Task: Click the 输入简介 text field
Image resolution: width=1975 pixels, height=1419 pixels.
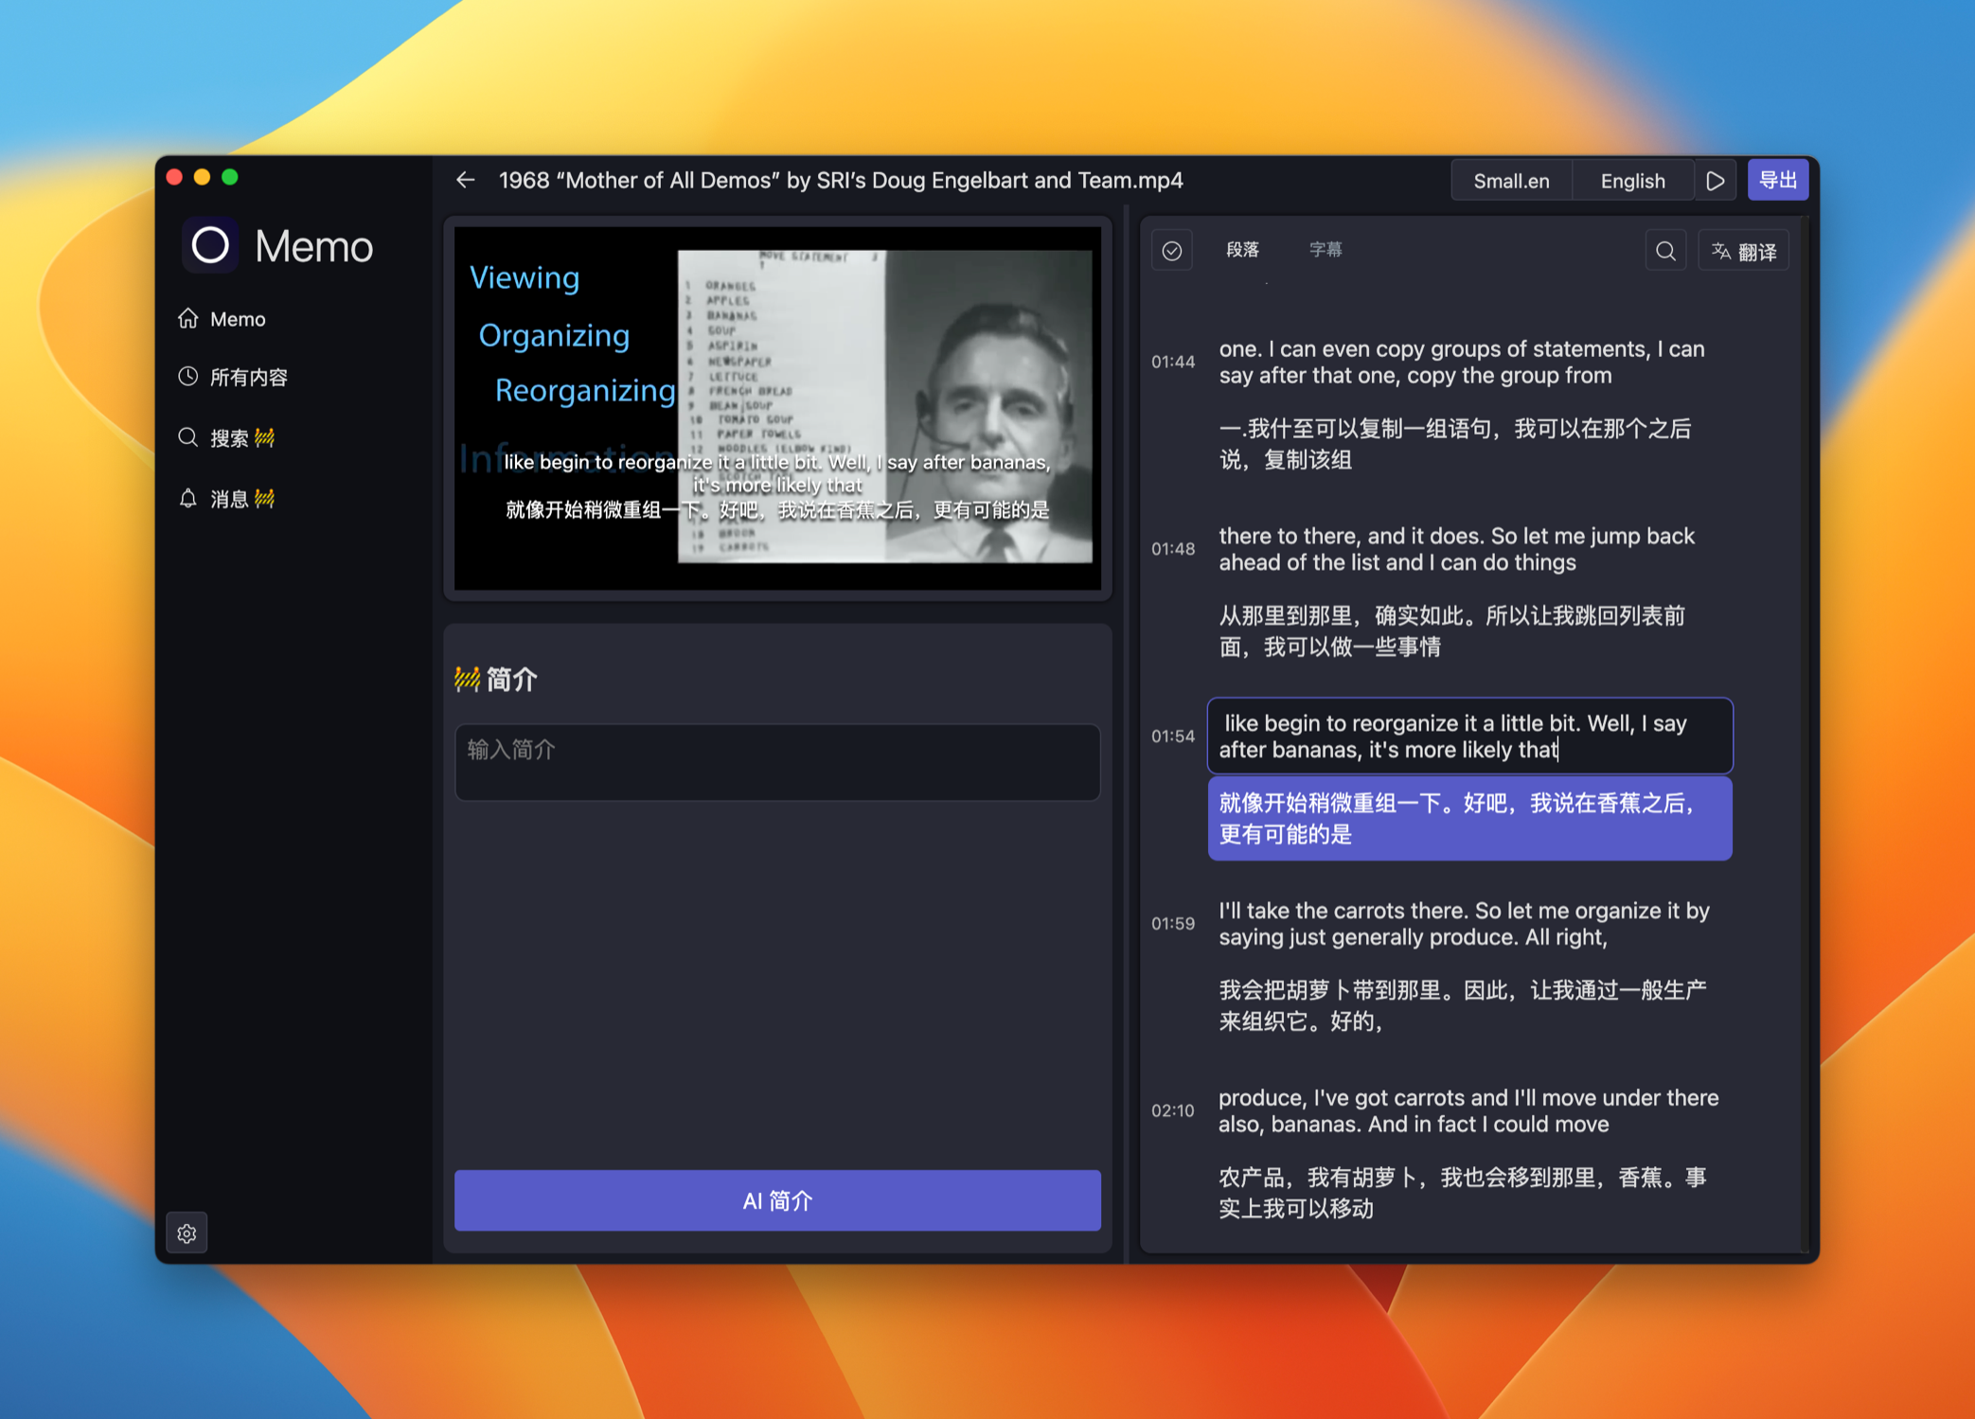Action: (777, 762)
